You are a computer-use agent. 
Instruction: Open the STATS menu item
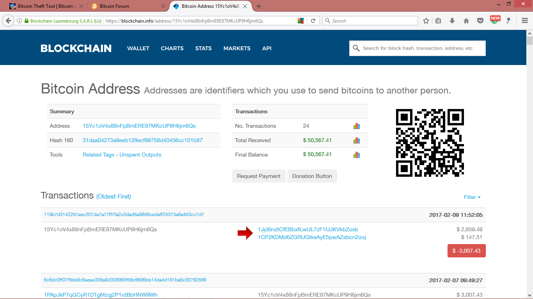pyautogui.click(x=203, y=48)
